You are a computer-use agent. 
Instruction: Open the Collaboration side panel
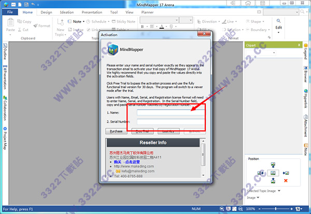tap(5, 108)
